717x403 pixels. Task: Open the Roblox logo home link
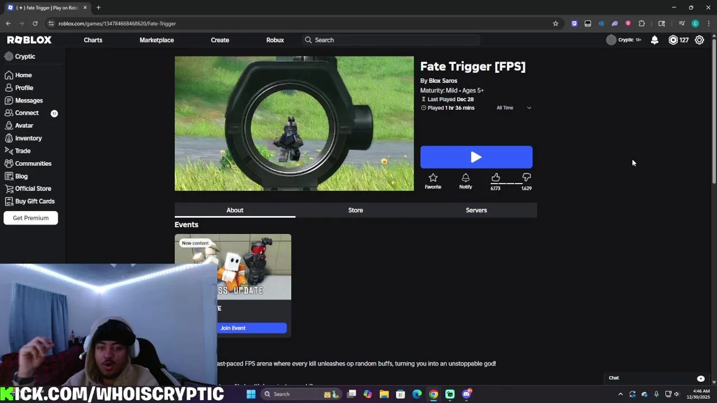point(29,40)
